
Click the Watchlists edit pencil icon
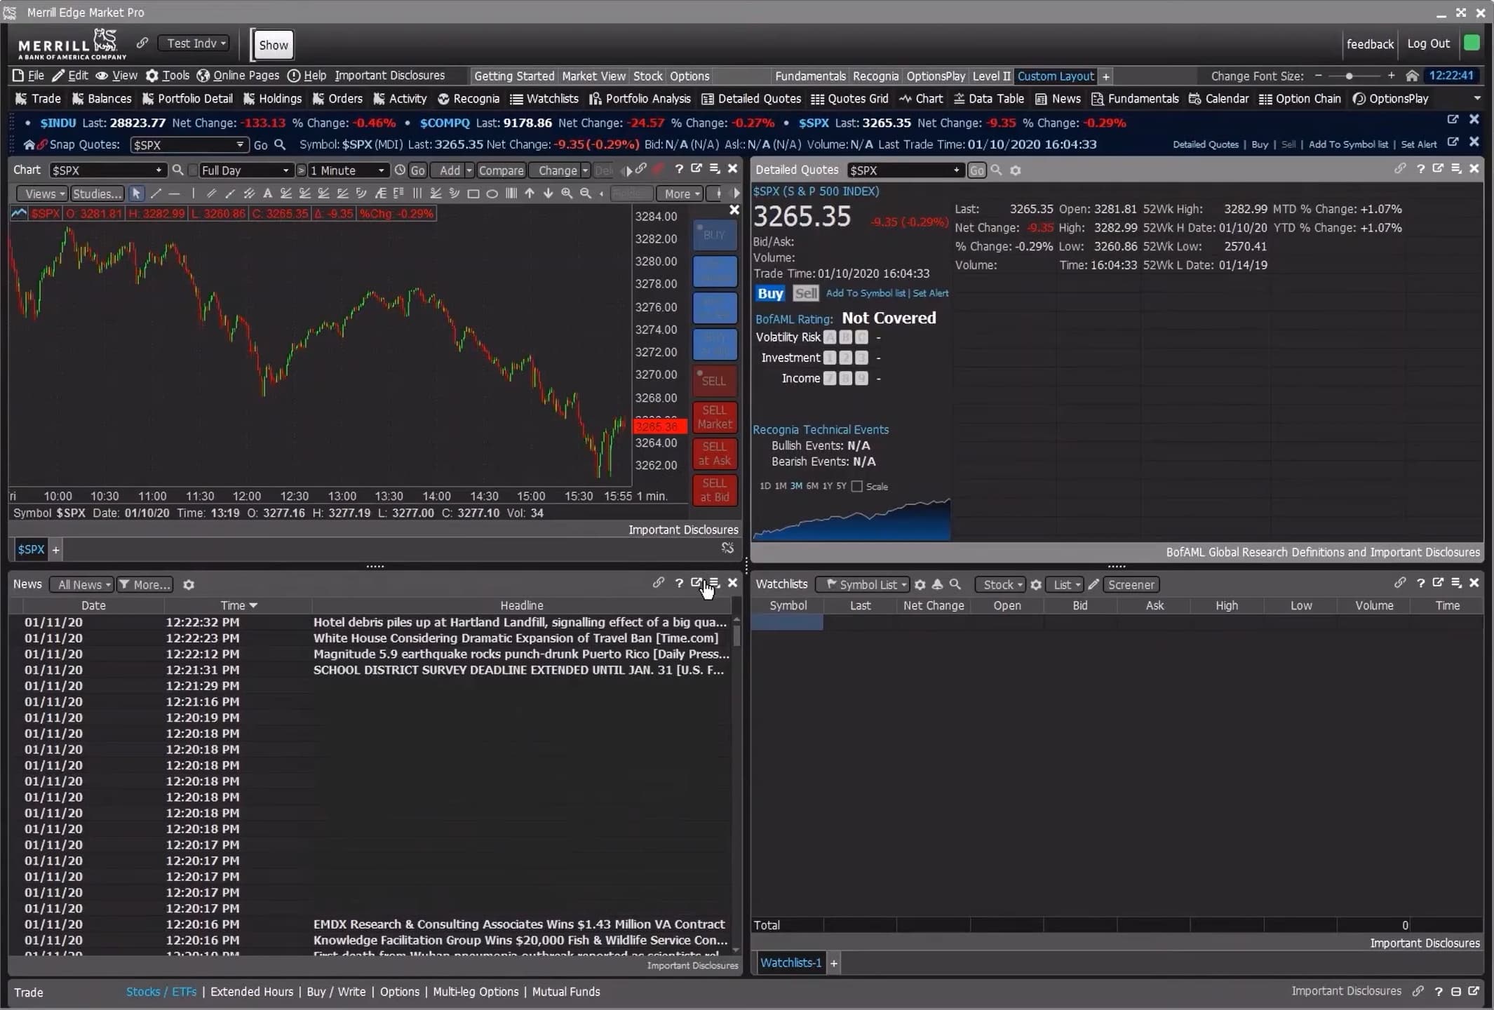coord(1093,584)
